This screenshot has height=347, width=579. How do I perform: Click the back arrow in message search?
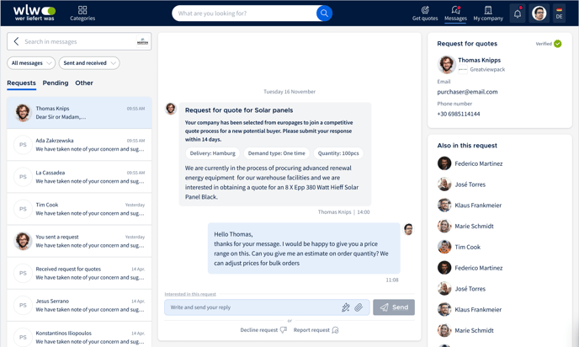[16, 41]
